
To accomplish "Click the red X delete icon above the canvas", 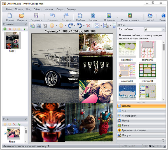I will [88, 26].
